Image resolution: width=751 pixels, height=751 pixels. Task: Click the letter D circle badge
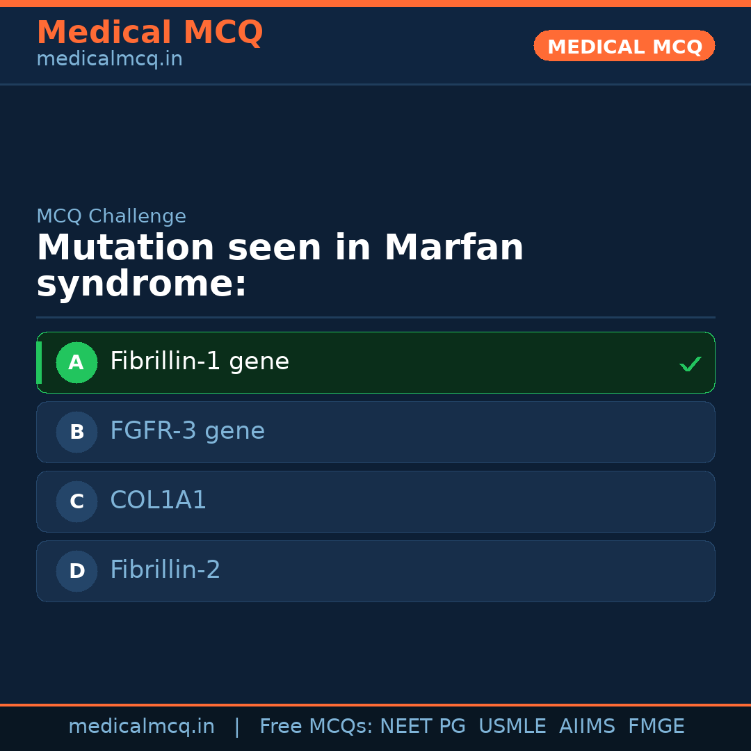(x=76, y=572)
